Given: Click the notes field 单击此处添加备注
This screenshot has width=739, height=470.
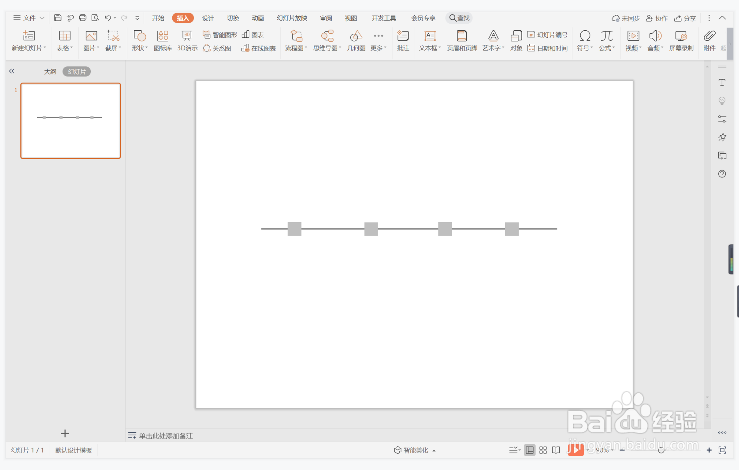Looking at the screenshot, I should click(x=166, y=436).
